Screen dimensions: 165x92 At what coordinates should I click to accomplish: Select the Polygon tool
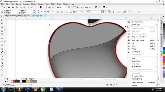click(x=2, y=45)
